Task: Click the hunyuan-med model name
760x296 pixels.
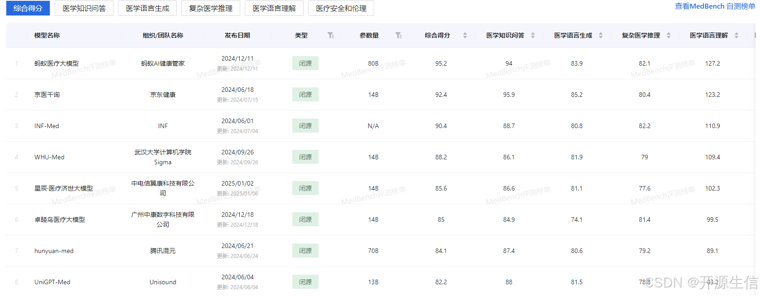Action: click(54, 251)
